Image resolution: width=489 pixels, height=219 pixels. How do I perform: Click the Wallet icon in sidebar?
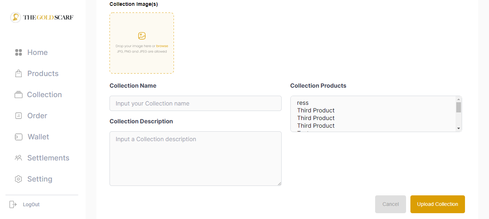19,137
